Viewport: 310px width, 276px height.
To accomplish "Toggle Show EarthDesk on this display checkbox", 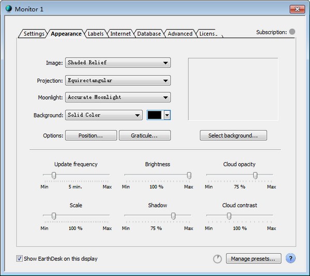I will click(20, 258).
